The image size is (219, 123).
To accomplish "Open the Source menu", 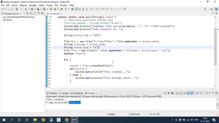I will (14, 5).
